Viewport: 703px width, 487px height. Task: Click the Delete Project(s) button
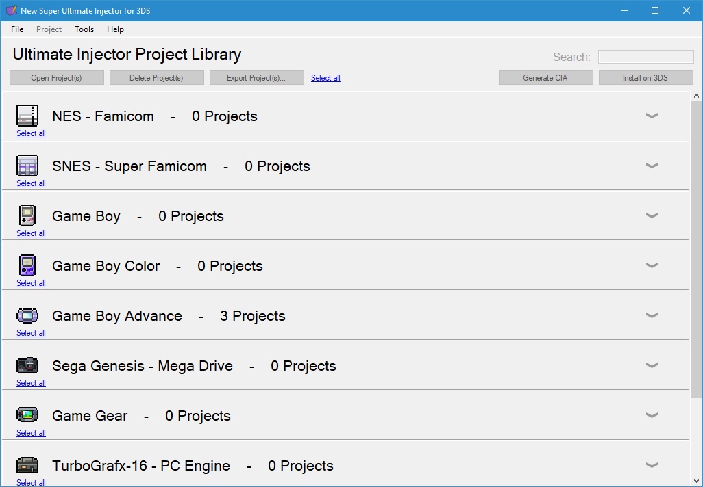point(156,78)
